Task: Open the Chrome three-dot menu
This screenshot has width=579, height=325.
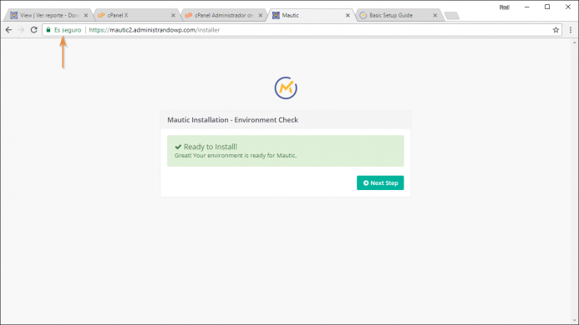Action: [571, 30]
